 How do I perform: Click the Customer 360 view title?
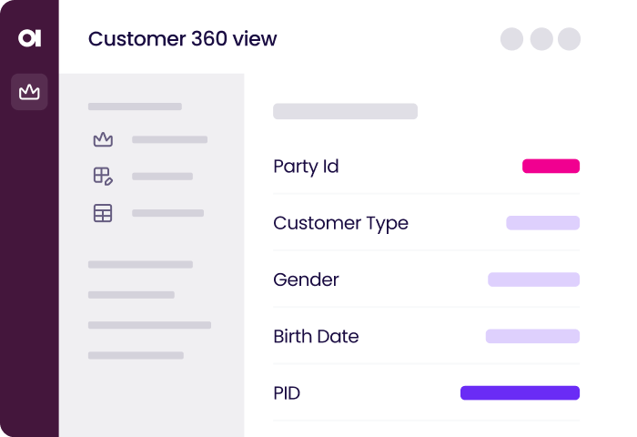[182, 39]
